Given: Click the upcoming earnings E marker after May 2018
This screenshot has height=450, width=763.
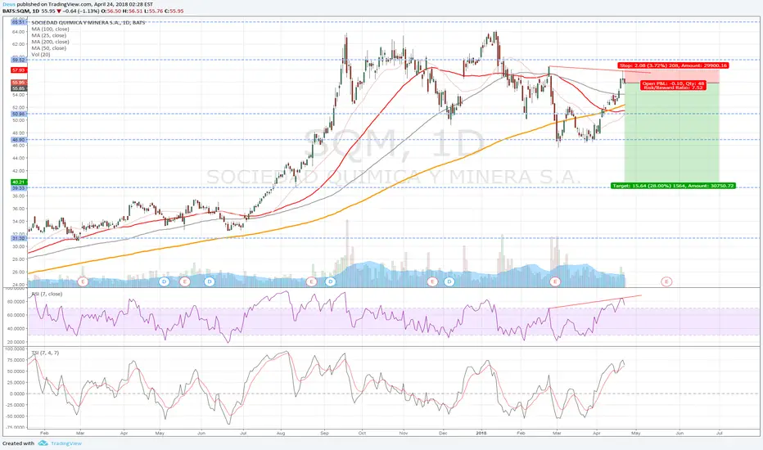Looking at the screenshot, I should [x=666, y=281].
